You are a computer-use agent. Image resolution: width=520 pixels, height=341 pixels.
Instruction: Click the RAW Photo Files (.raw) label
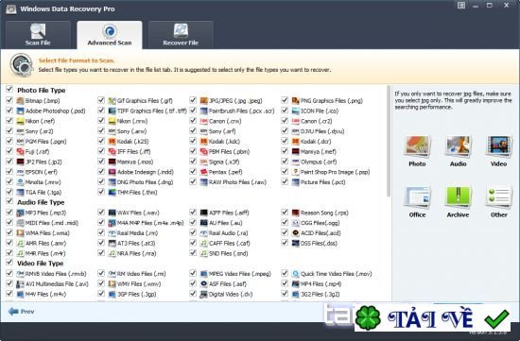click(x=237, y=182)
